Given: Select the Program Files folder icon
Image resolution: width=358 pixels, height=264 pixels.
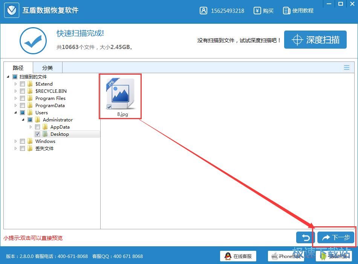Looking at the screenshot, I should (30, 98).
